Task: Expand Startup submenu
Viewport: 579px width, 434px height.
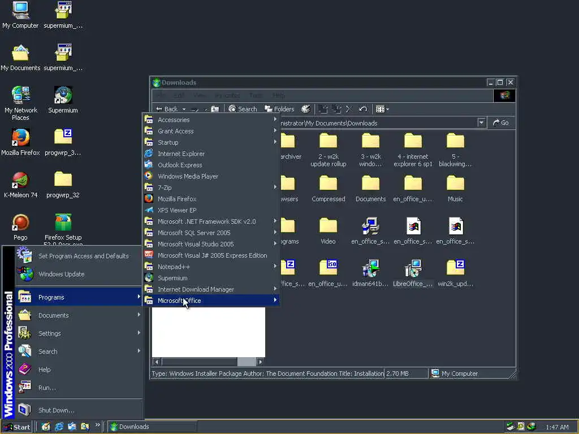Action: 211,142
